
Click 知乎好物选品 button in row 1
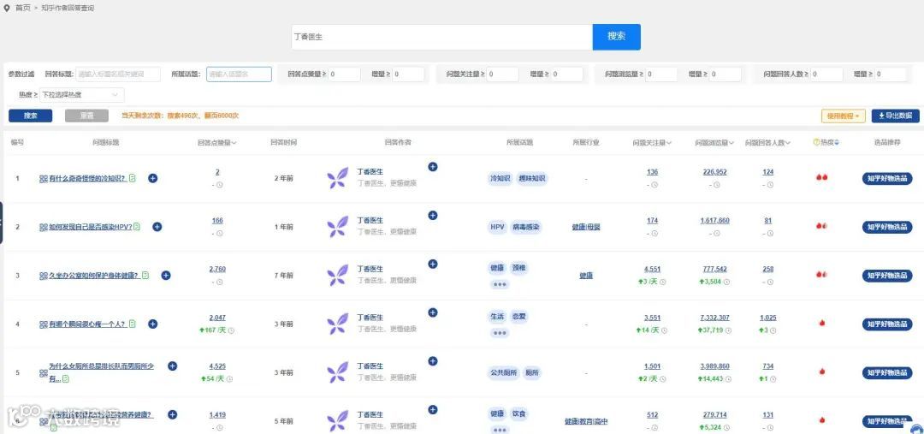coord(887,178)
